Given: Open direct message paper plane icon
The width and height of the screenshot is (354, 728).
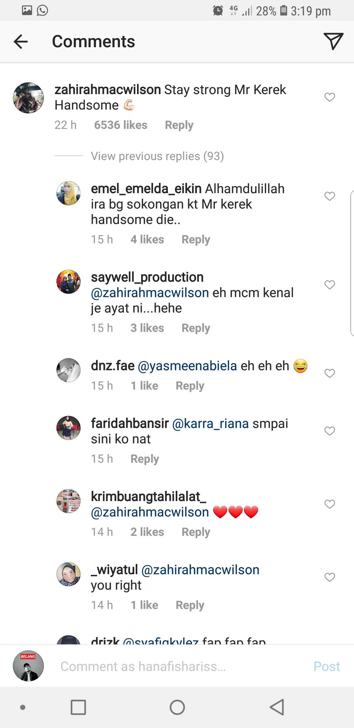Looking at the screenshot, I should point(333,41).
